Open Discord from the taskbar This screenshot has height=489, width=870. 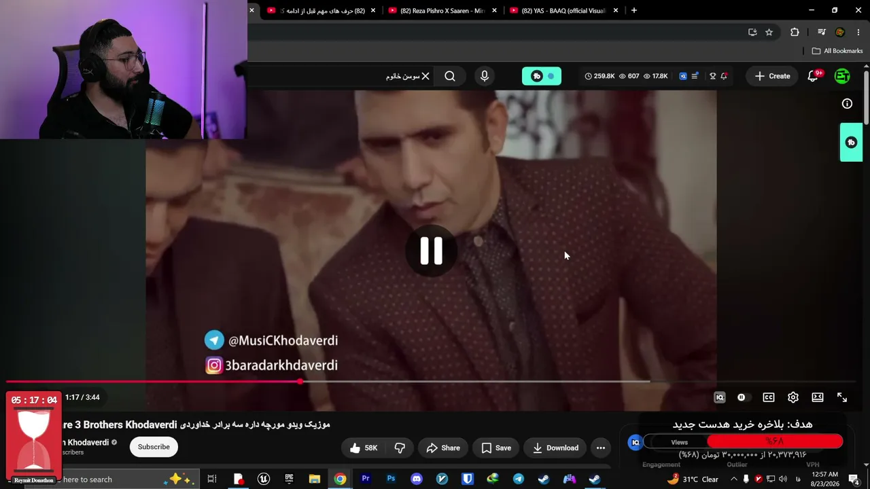[417, 479]
